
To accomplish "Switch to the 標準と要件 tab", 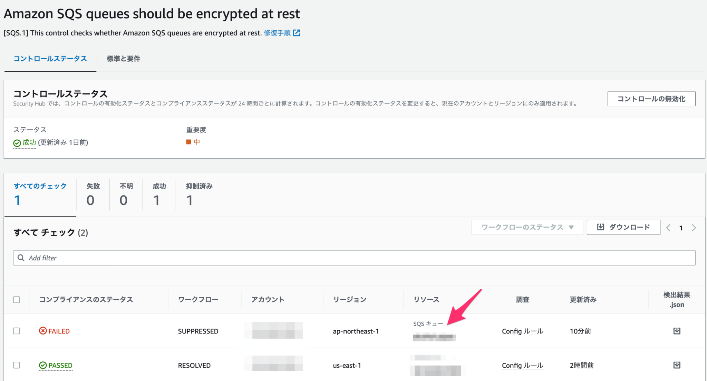I will [123, 58].
